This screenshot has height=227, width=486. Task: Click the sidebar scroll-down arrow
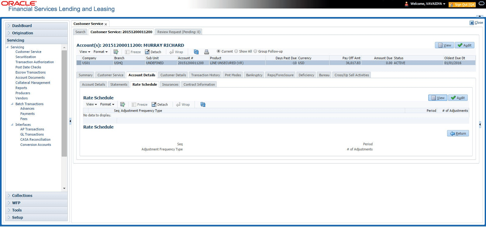pyautogui.click(x=64, y=188)
